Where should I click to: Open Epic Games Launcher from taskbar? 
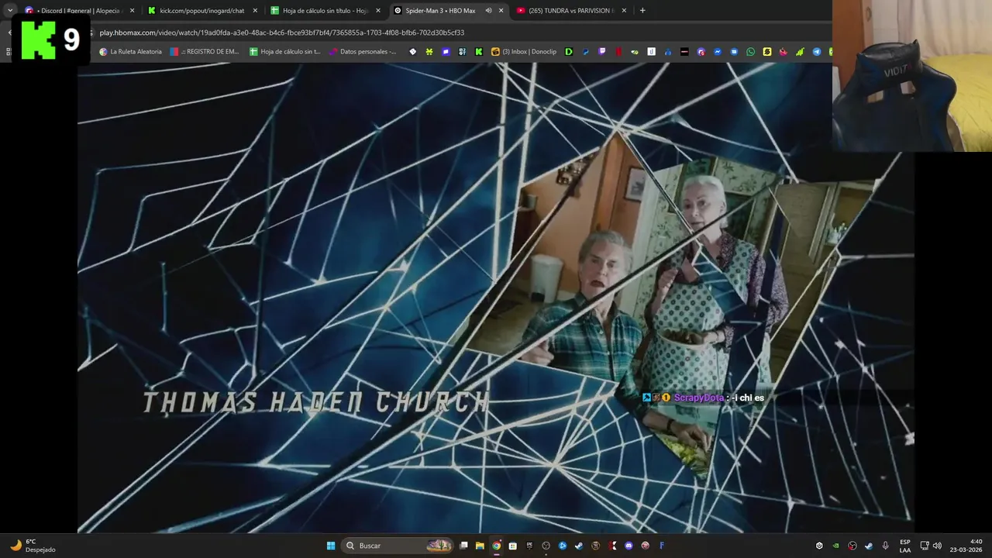pos(529,546)
